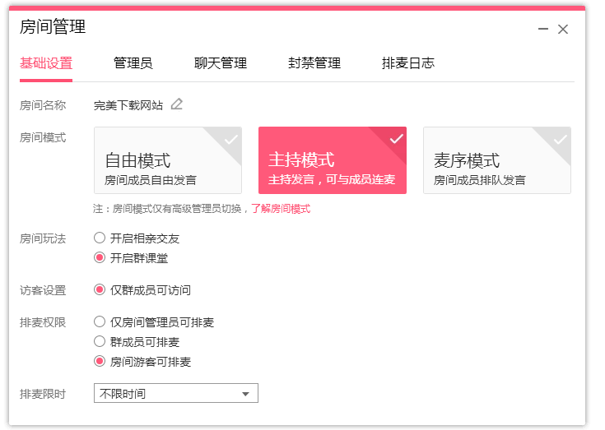Image resolution: width=605 pixels, height=430 pixels.
Task: Select 仅房间管理员可排麦 permission
Action: click(100, 322)
